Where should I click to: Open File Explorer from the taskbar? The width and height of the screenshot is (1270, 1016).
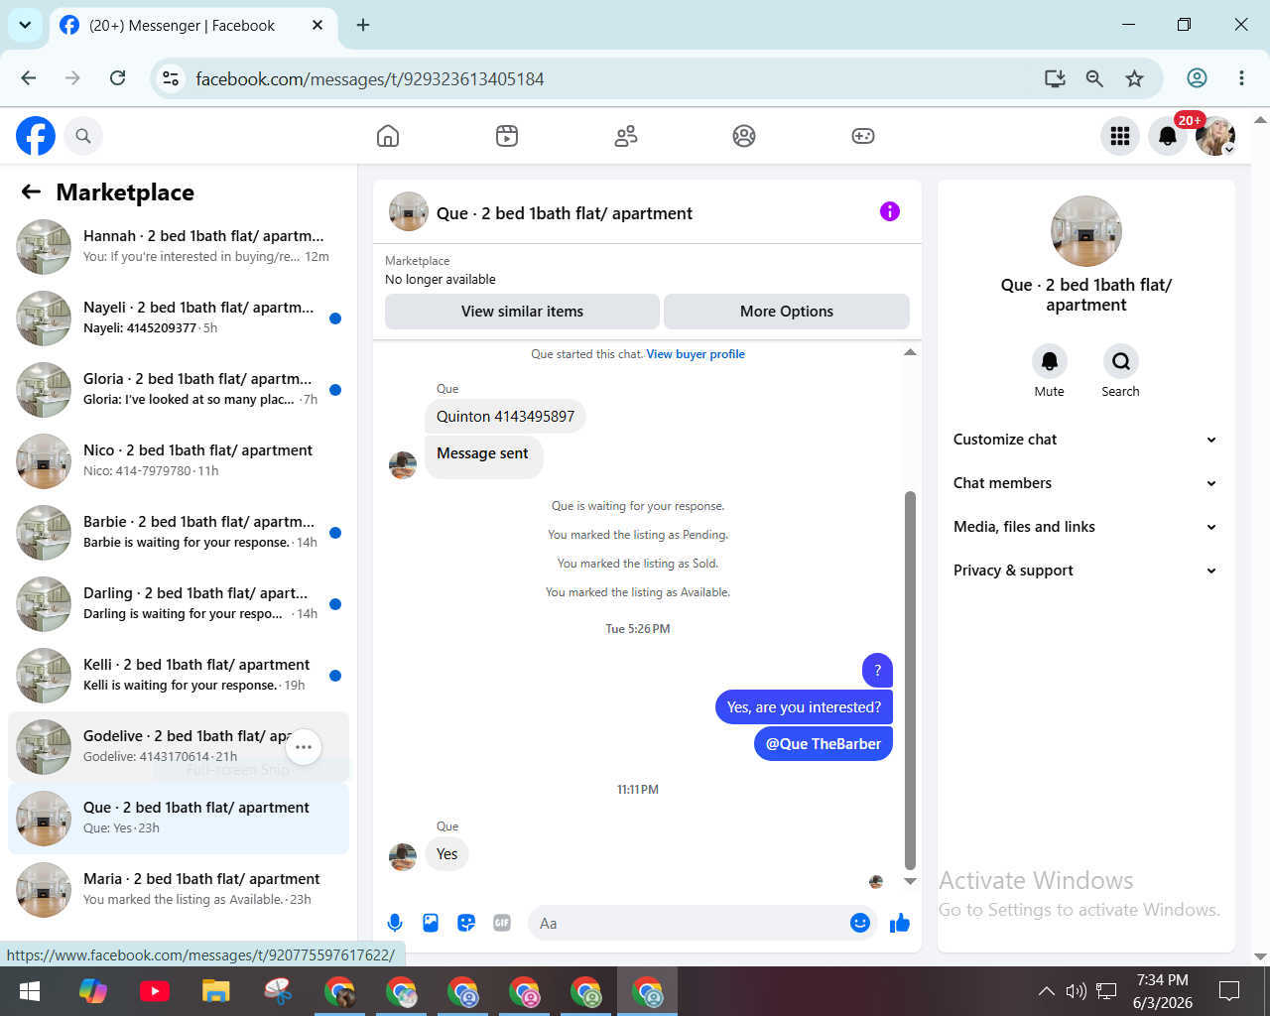point(216,991)
